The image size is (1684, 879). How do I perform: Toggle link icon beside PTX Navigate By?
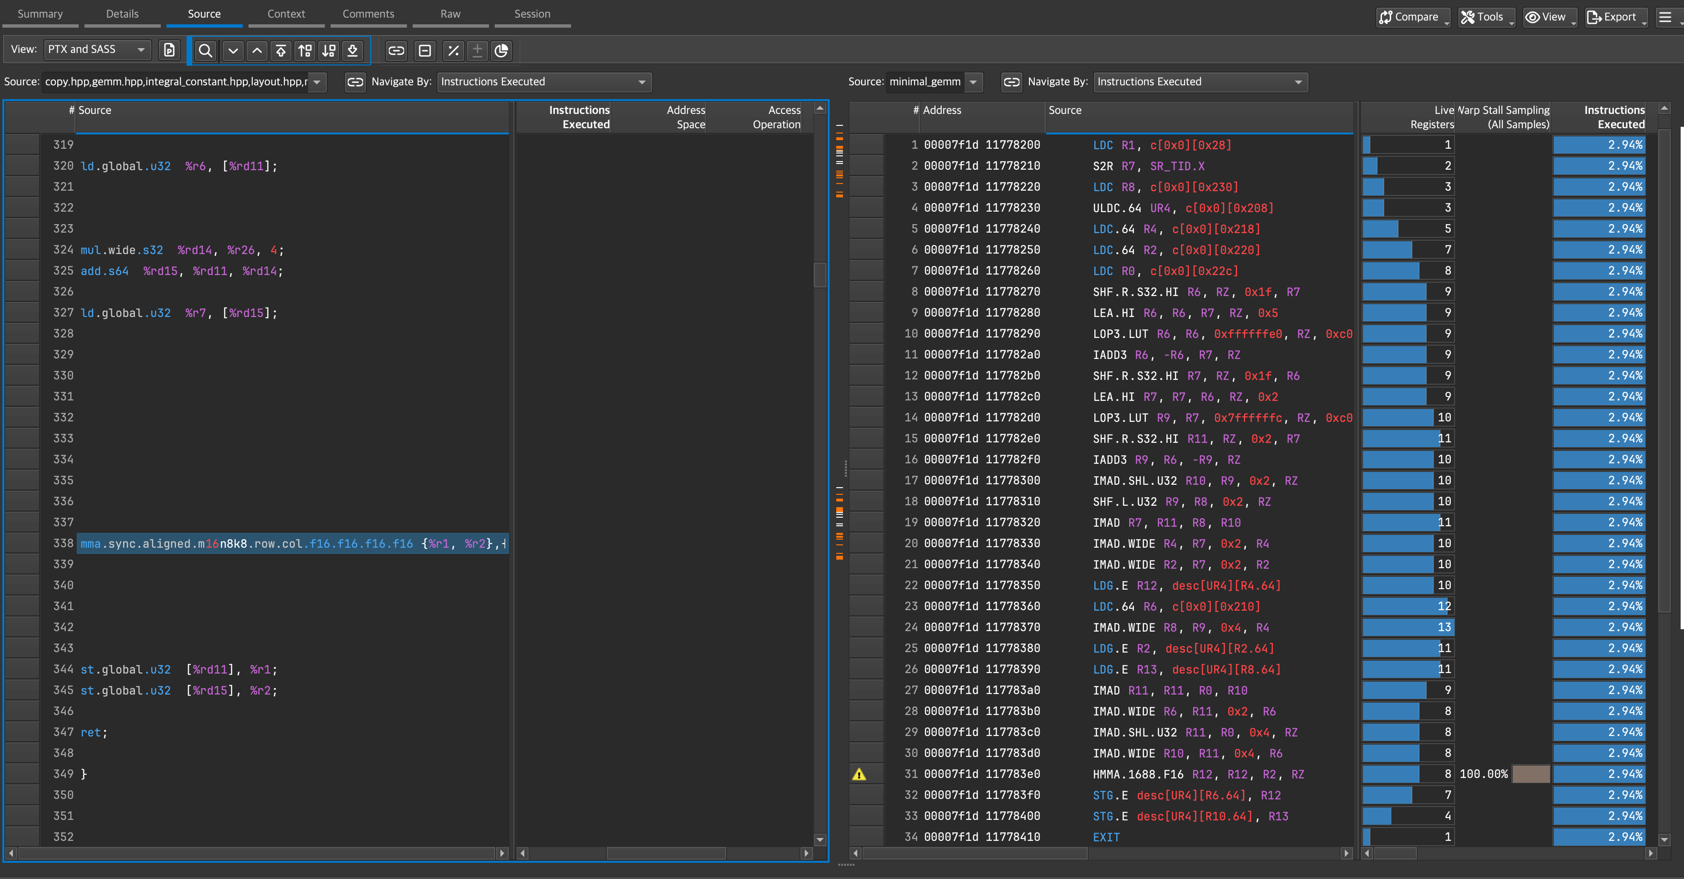[x=355, y=82]
